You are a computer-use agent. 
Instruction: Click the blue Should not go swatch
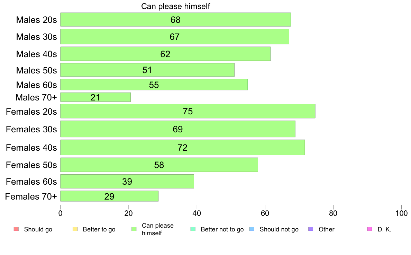252,229
